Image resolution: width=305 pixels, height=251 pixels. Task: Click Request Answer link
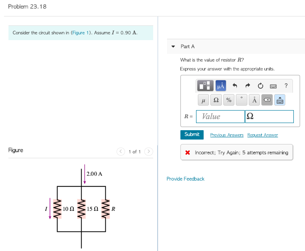click(263, 135)
